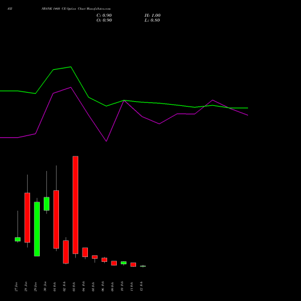The image size is (301, 301).
Task: Select the 04 Feb date label
Action: [x=84, y=287]
